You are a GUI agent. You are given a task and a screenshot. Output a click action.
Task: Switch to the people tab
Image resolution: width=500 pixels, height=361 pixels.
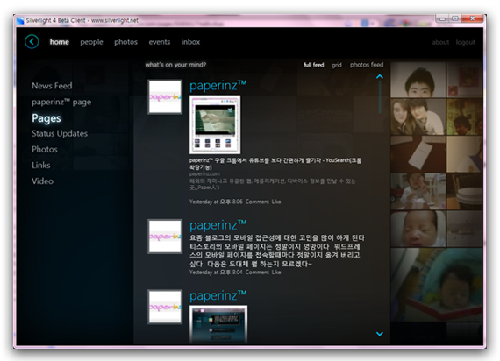coord(91,42)
